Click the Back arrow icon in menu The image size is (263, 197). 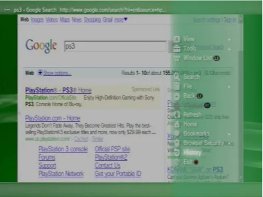(177, 96)
